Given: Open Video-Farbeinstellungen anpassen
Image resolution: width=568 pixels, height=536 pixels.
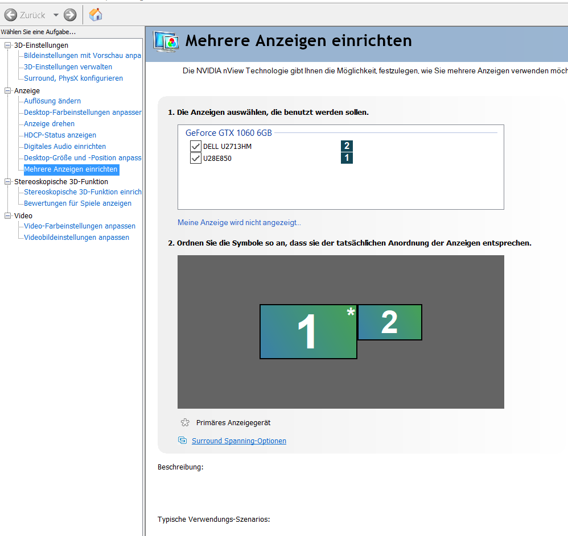Looking at the screenshot, I should (80, 226).
